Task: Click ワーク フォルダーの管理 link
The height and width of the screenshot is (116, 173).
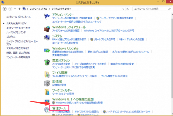Action: click(x=63, y=94)
